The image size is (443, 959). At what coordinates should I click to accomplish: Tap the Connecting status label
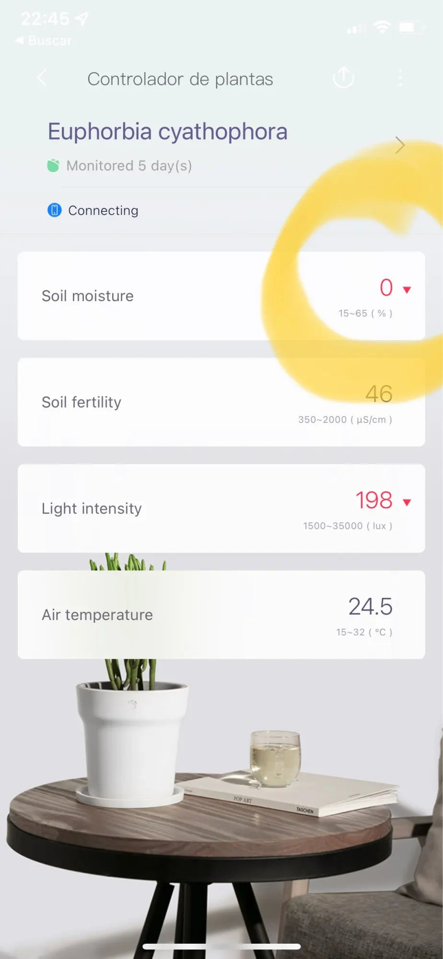tap(103, 211)
